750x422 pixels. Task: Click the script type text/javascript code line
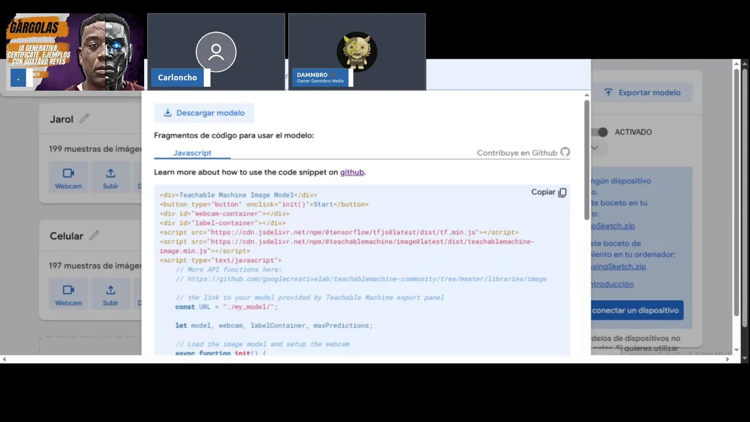[220, 260]
